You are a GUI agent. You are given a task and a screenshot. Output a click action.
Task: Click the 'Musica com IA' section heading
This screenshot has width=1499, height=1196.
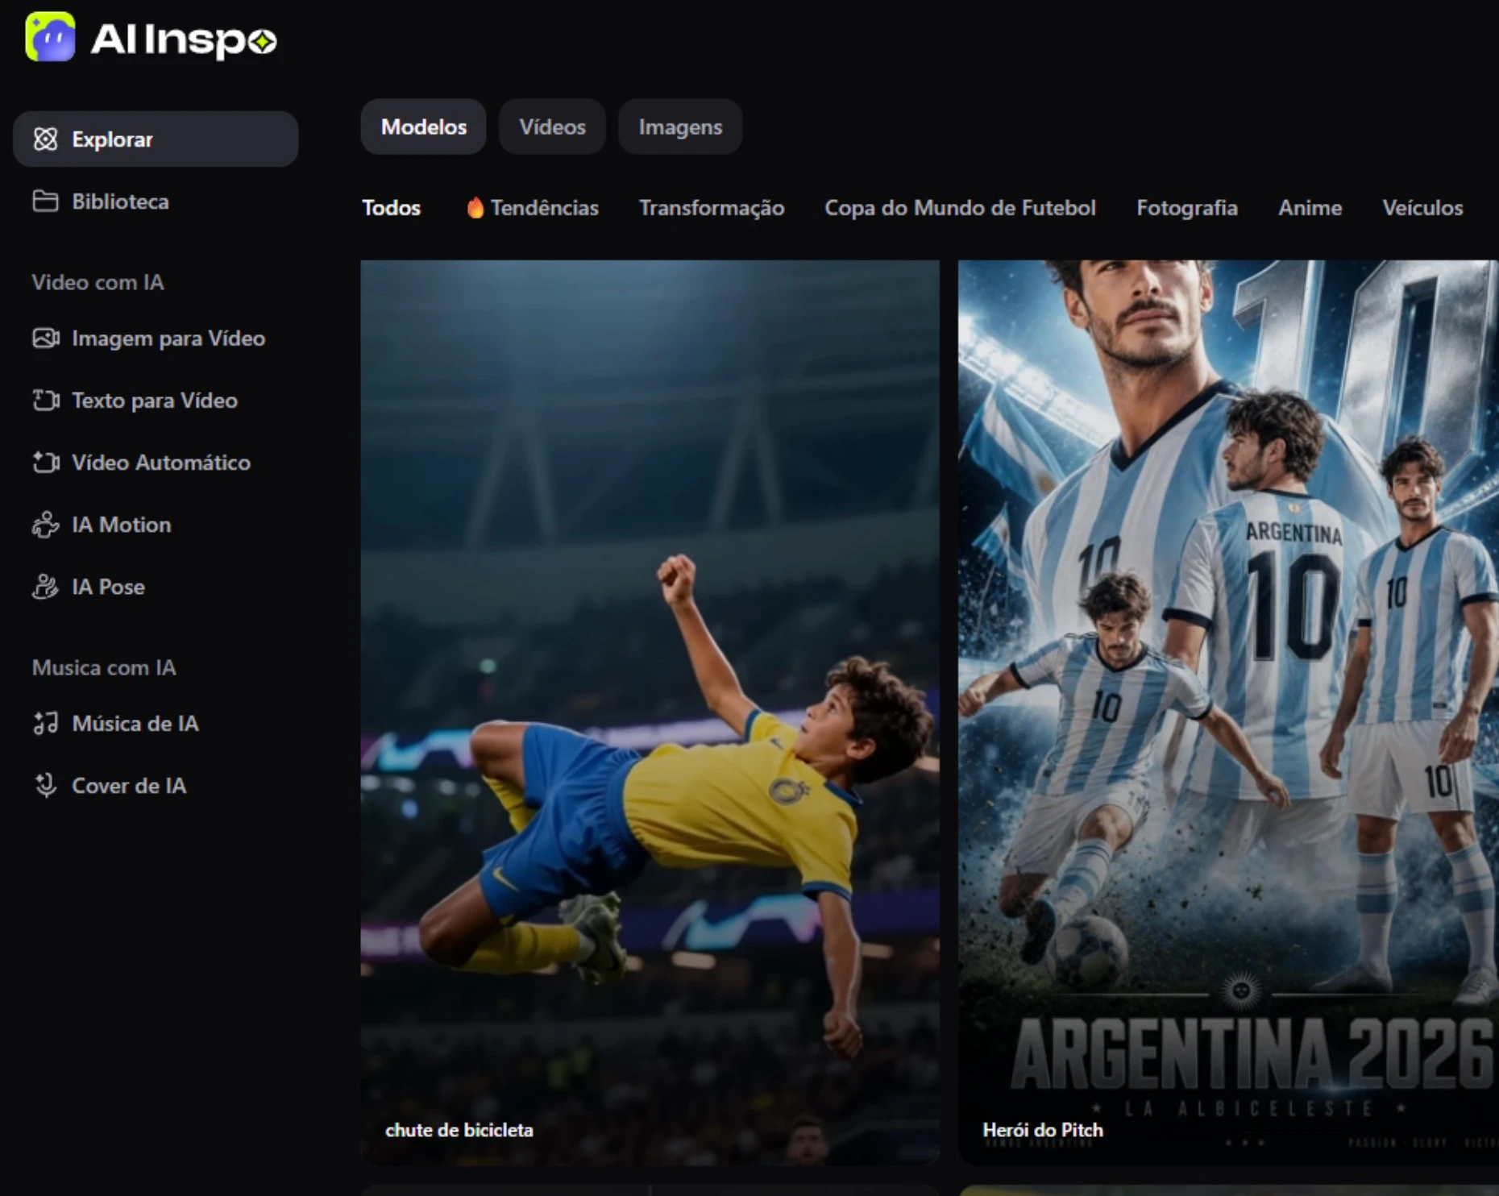point(104,667)
